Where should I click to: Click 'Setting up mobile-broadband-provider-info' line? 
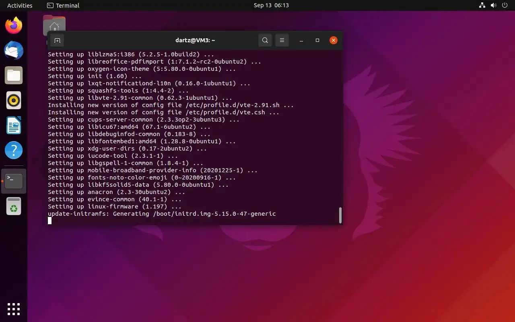click(152, 170)
